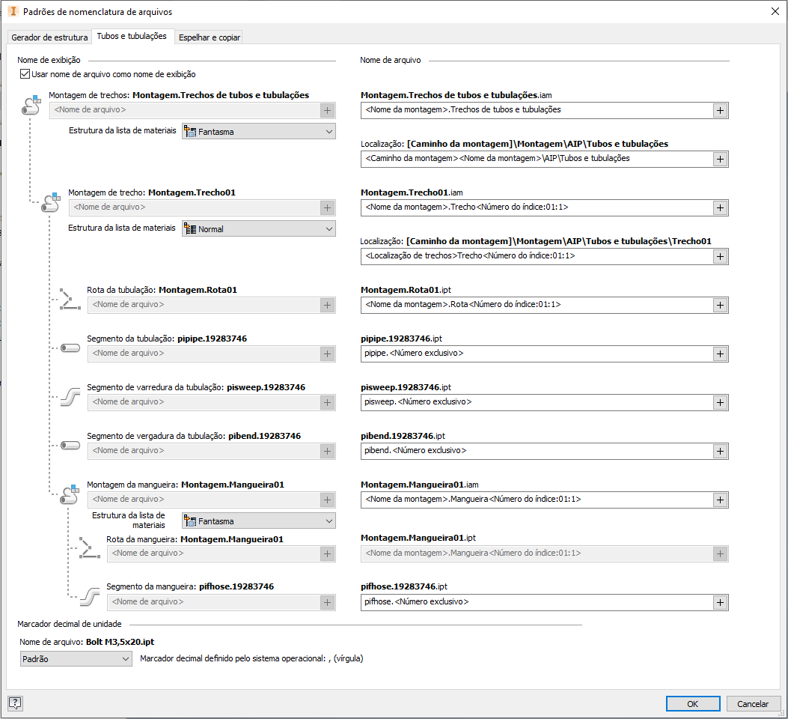The image size is (788, 719).
Task: Click plus button beside Localização de trechos field
Action: point(720,256)
